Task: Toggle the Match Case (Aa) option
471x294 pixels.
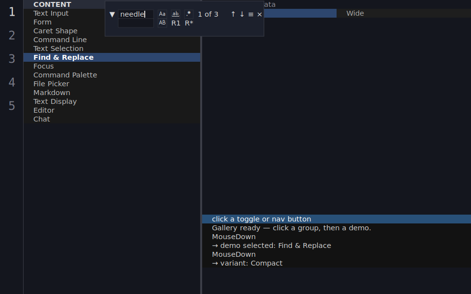Action: click(162, 14)
